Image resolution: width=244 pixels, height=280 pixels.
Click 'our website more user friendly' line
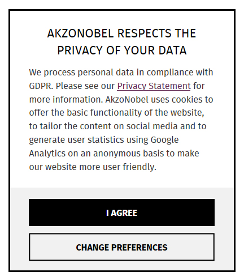pos(93,167)
